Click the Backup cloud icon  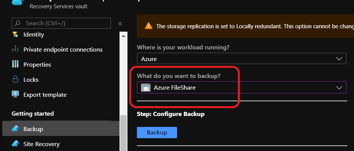pyautogui.click(x=15, y=129)
